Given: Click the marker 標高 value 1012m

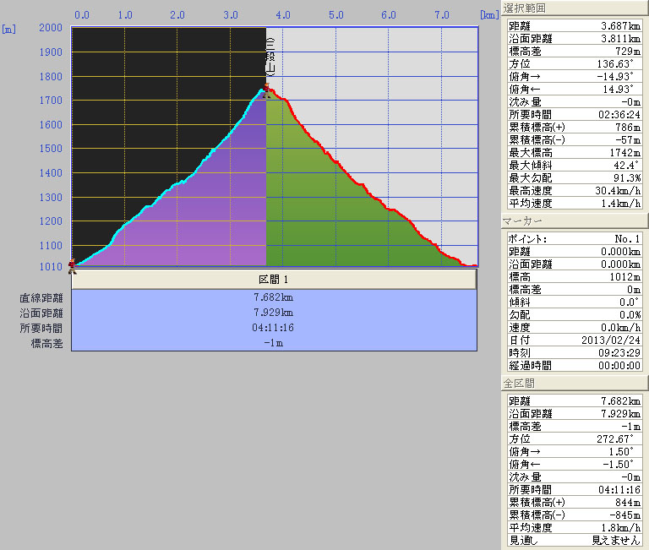Looking at the screenshot, I should (625, 277).
